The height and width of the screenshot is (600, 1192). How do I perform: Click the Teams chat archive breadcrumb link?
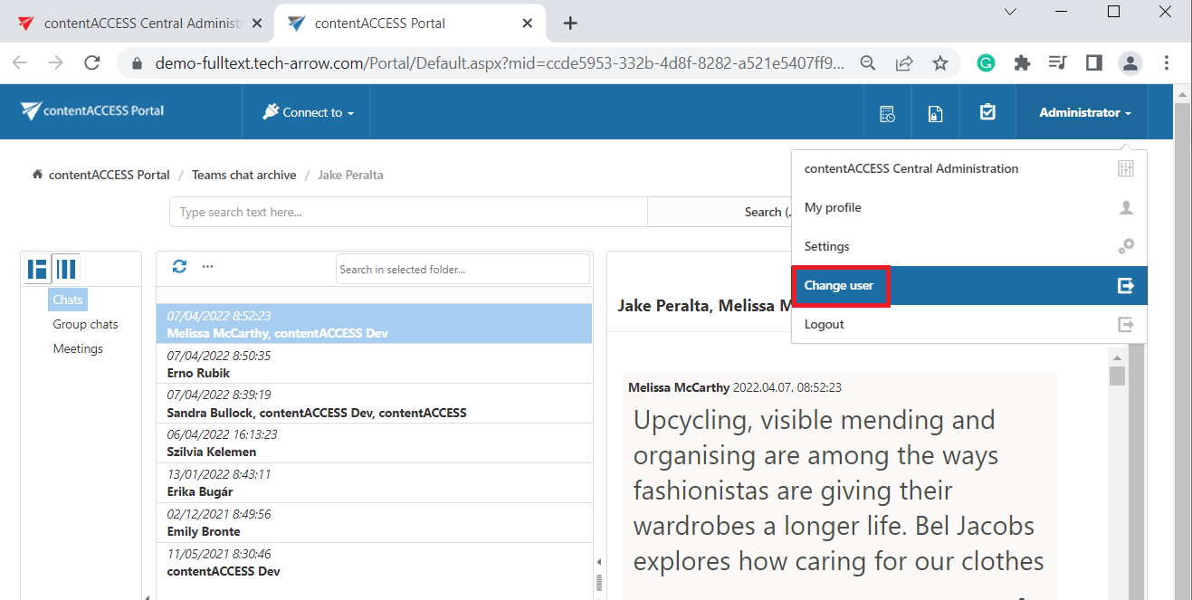(x=243, y=176)
